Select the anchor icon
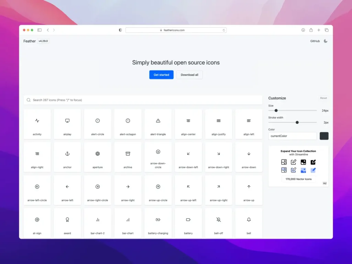This screenshot has width=352, height=264. pyautogui.click(x=67, y=154)
